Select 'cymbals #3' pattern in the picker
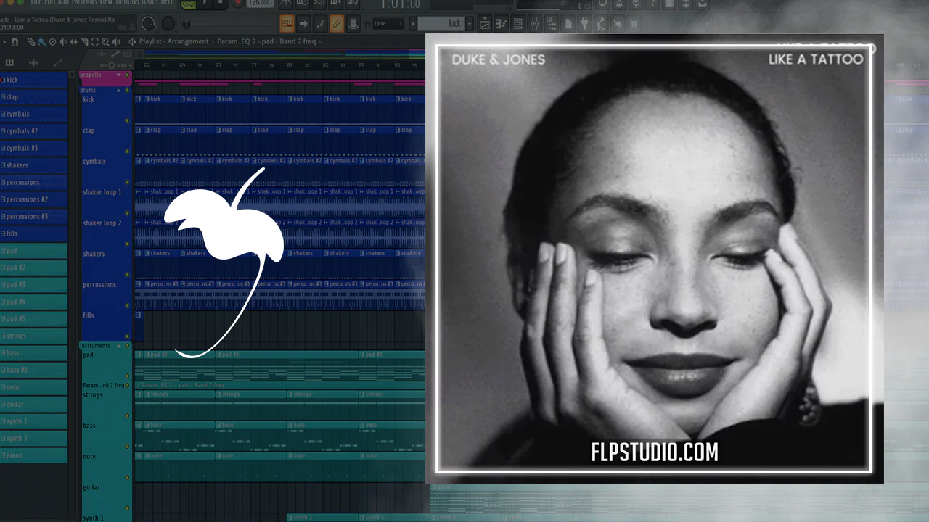Screen dimensions: 929x522 pos(33,149)
